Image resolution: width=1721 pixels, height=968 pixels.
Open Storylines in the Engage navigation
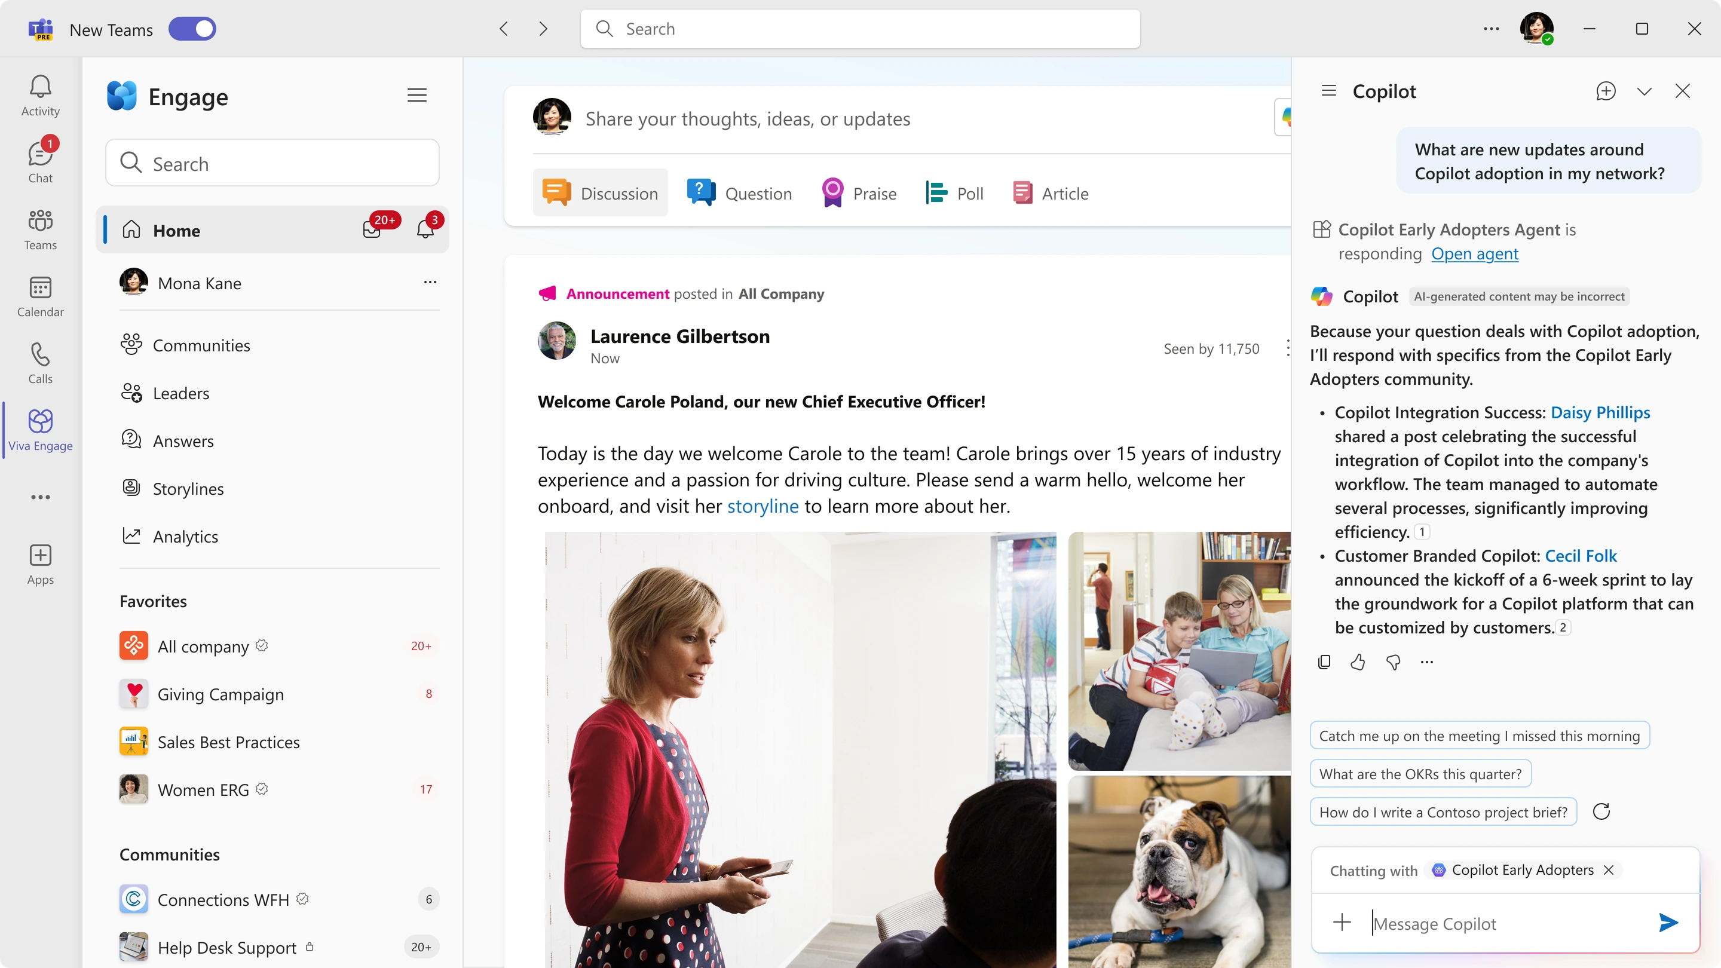172,488
